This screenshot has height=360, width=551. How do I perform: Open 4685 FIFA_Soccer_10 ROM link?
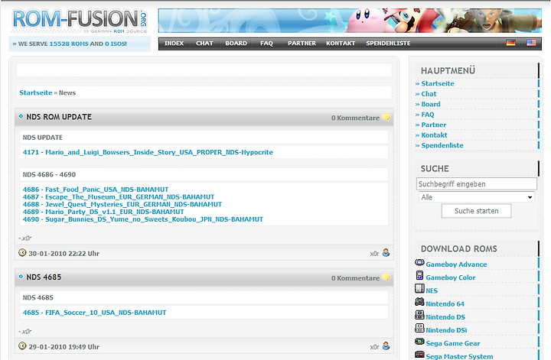[95, 313]
